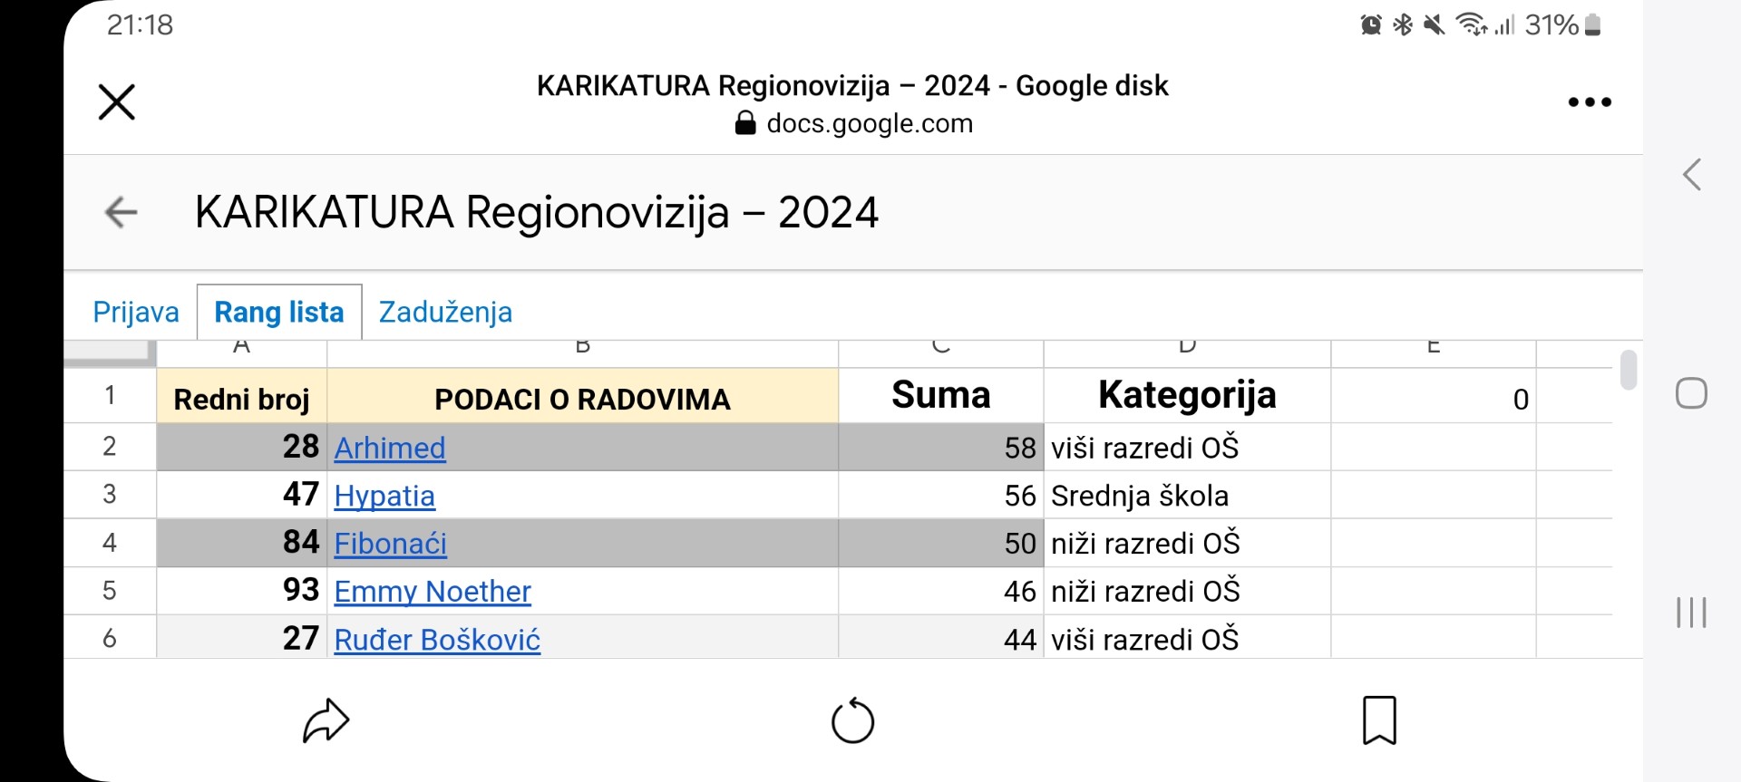Open the Fibonaći link

(390, 544)
